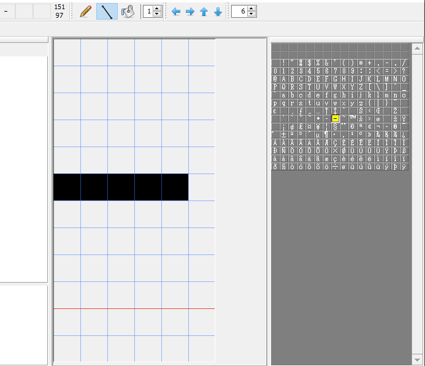Click the pen size field showing 1
The height and width of the screenshot is (366, 425).
(148, 12)
